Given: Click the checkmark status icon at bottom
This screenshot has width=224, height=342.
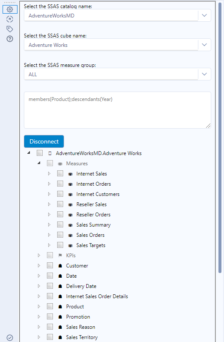Looking at the screenshot, I should tap(10, 338).
